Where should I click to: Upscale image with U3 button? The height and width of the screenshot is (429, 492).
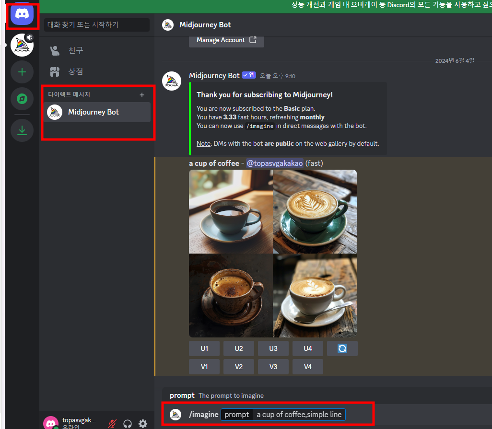click(273, 349)
